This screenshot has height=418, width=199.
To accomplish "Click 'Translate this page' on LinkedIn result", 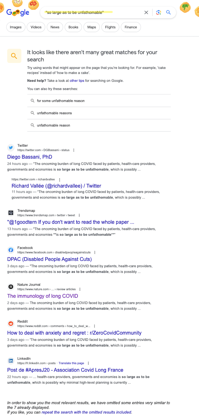I will tap(71, 363).
